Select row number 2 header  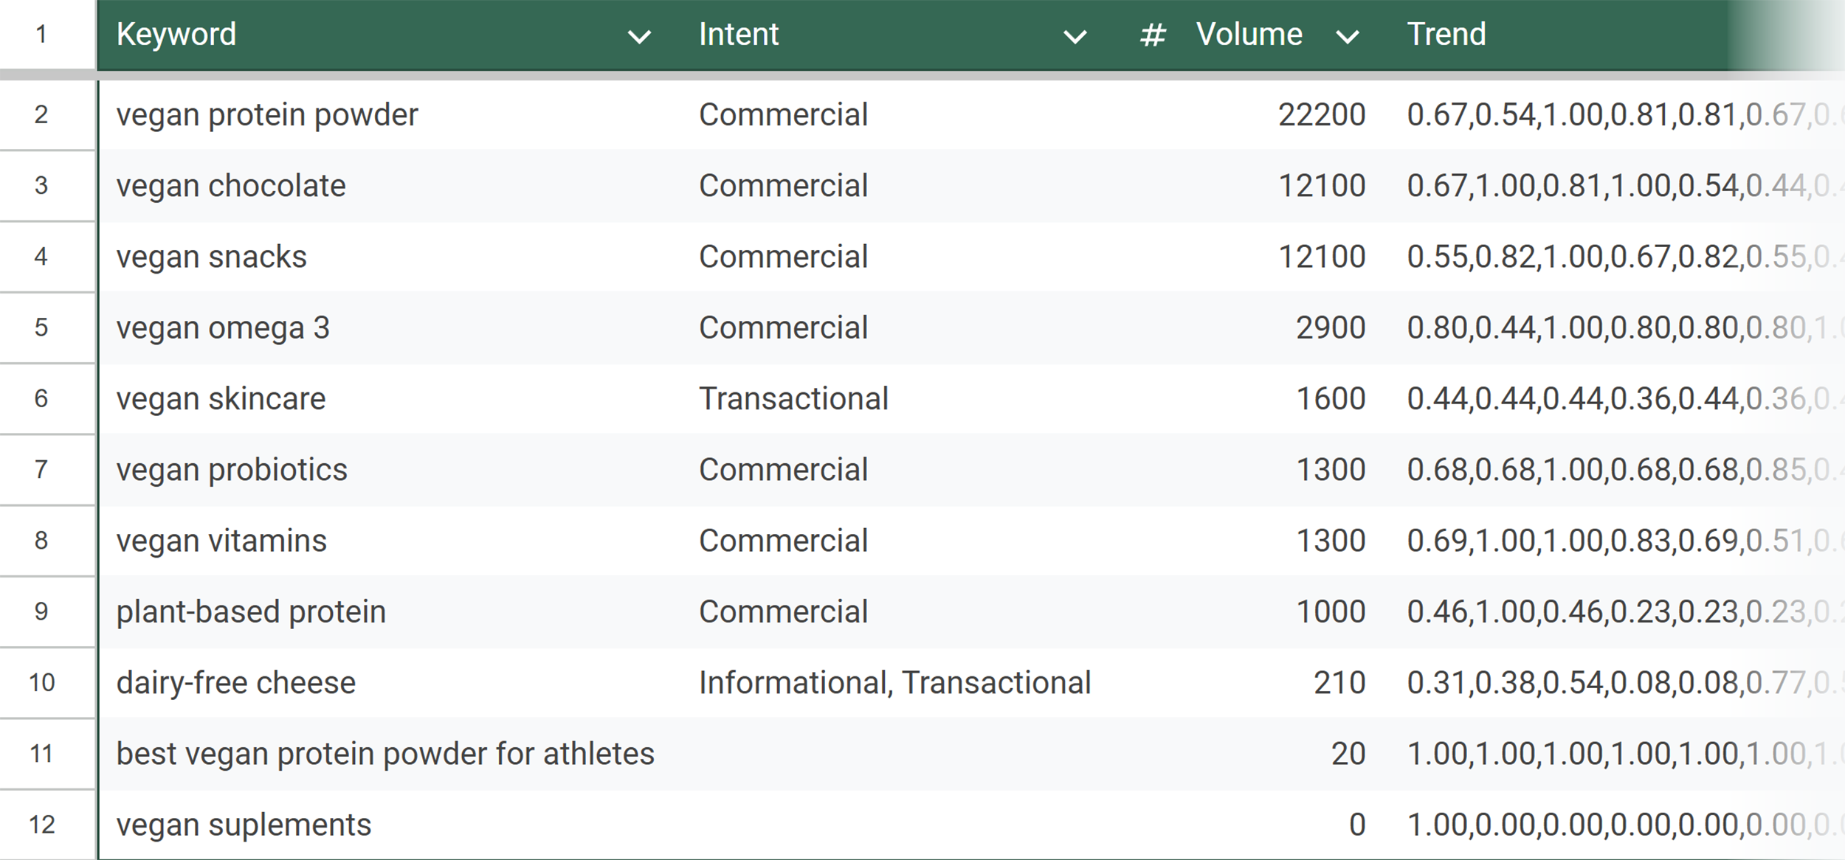pos(41,115)
